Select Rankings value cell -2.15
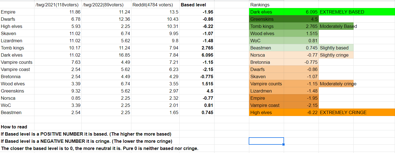The height and width of the screenshot is (153, 395). (x=301, y=105)
